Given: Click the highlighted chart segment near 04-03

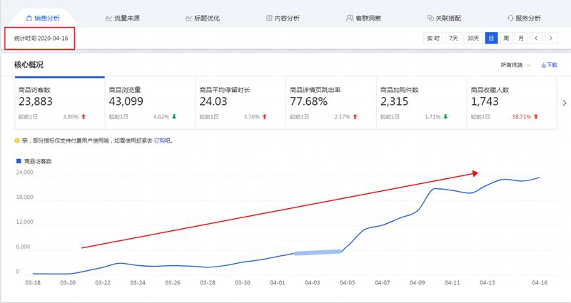Looking at the screenshot, I should [x=318, y=252].
